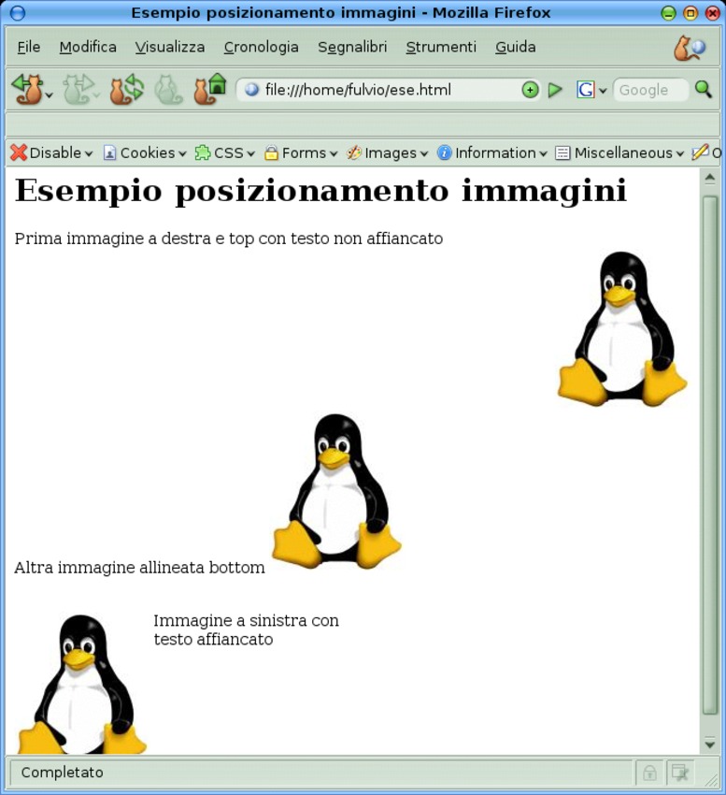The image size is (726, 795).
Task: Click the padlock security icon in status bar
Action: click(x=649, y=773)
